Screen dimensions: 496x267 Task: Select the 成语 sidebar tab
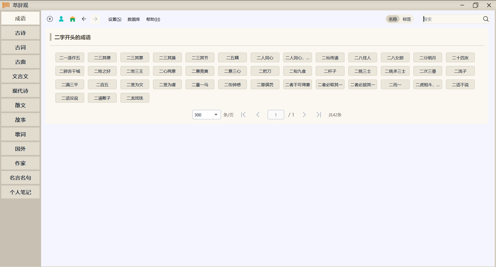point(20,18)
